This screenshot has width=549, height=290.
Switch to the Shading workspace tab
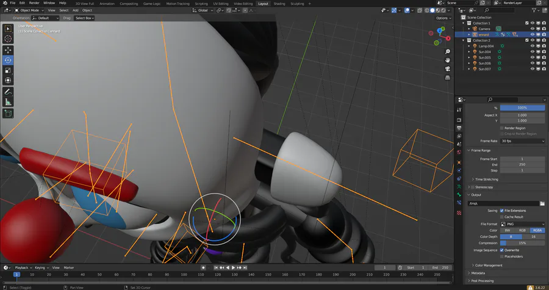pos(279,4)
